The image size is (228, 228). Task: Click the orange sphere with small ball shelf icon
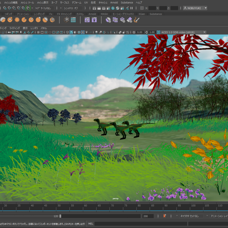click(x=38, y=20)
